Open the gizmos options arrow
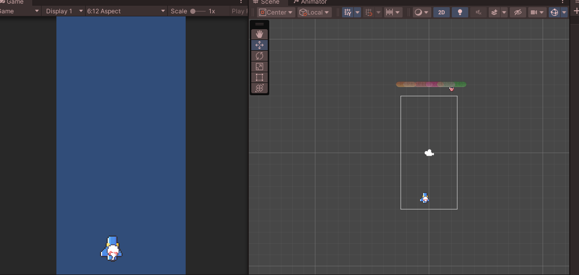 (x=564, y=12)
